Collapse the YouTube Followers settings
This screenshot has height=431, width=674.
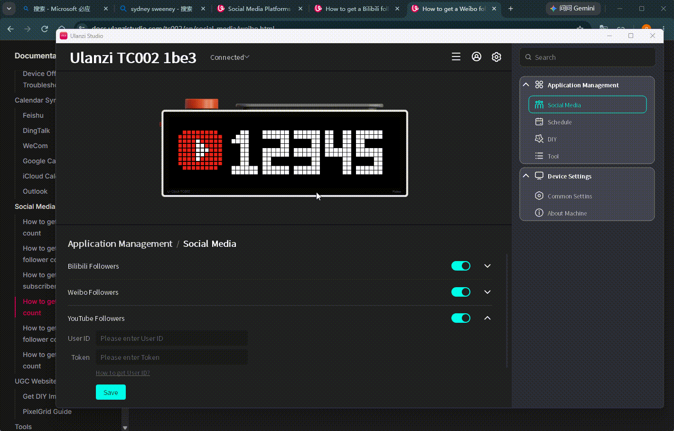tap(487, 318)
